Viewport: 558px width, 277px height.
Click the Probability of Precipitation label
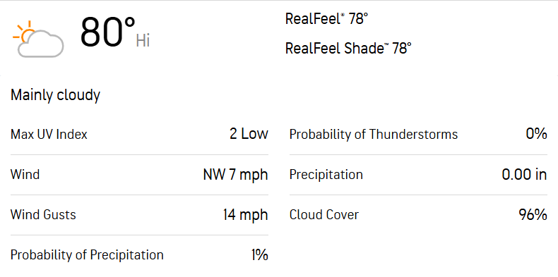[87, 255]
